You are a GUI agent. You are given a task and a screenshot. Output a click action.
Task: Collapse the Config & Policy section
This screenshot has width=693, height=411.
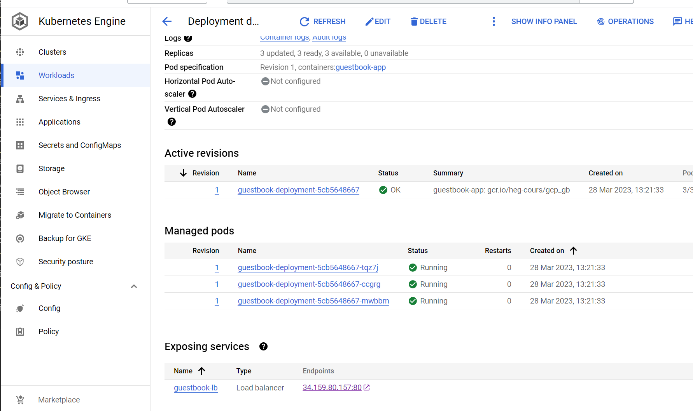click(x=134, y=286)
